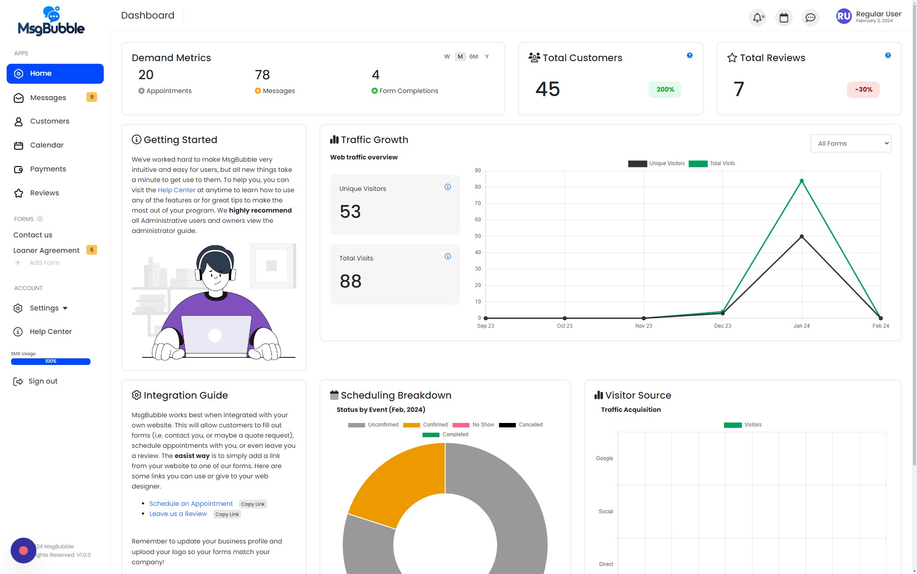Image resolution: width=917 pixels, height=574 pixels.
Task: Click the calendar icon in the header
Action: click(784, 18)
